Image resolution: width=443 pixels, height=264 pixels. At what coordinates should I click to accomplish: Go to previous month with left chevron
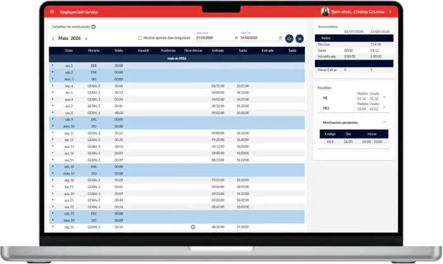(53, 39)
